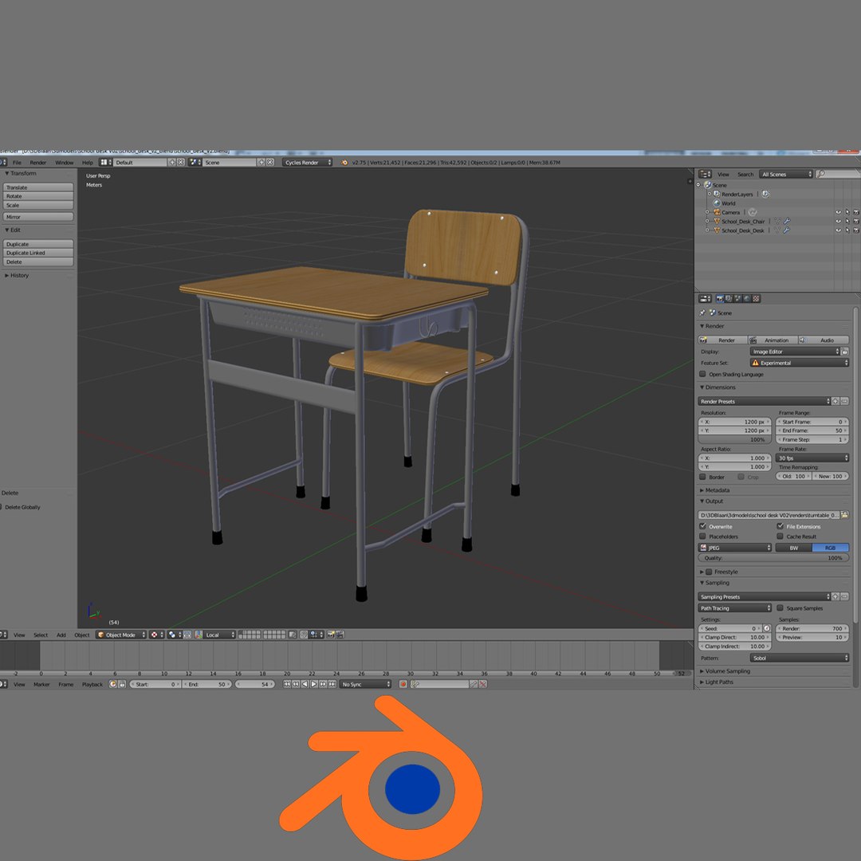Click the pin icon beside Scene in properties
Viewport: 861px width, 861px height.
click(x=702, y=313)
